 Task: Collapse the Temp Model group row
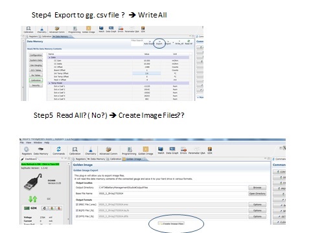point(50,83)
